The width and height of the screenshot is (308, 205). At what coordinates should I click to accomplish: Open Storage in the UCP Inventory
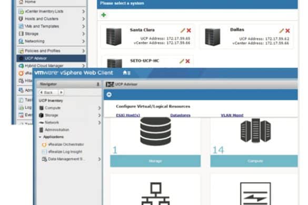click(51, 115)
